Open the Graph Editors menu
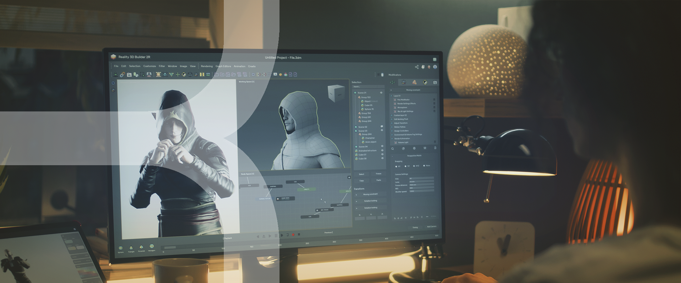 click(223, 66)
